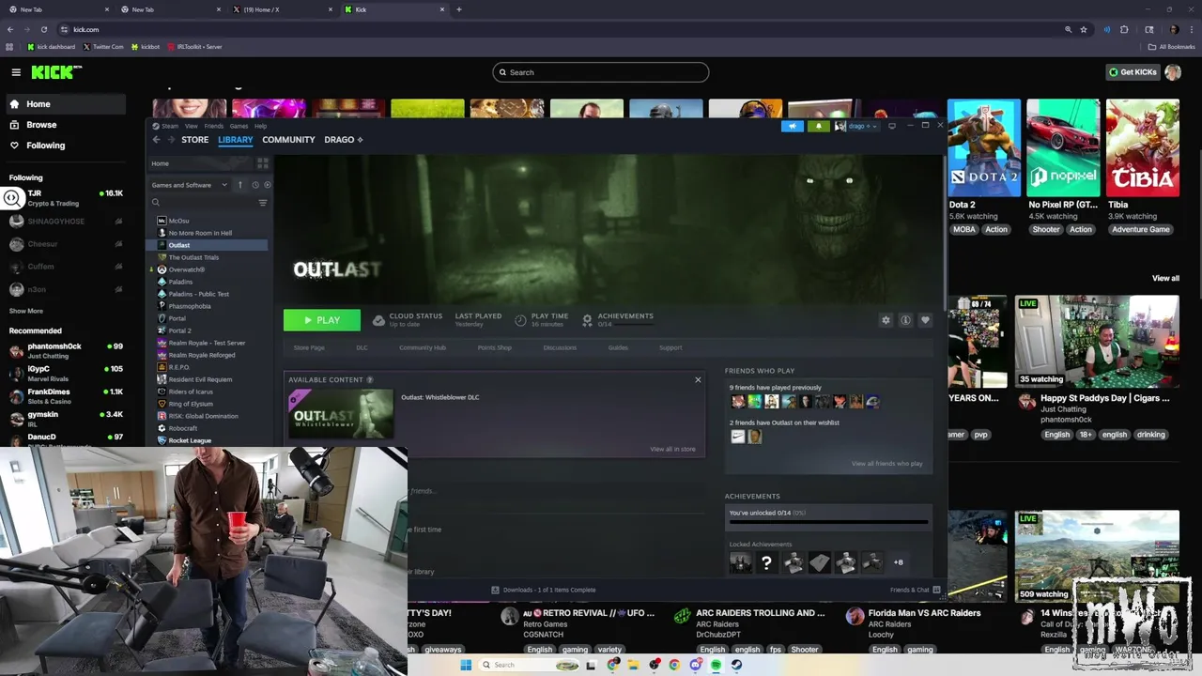The image size is (1202, 676).
Task: Open Steam Friends & Chat icon
Action: tap(937, 590)
